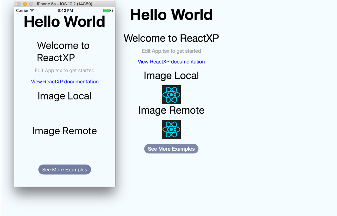This screenshot has width=337, height=216.
Task: Click the maximize button of the simulator window
Action: (31, 4)
